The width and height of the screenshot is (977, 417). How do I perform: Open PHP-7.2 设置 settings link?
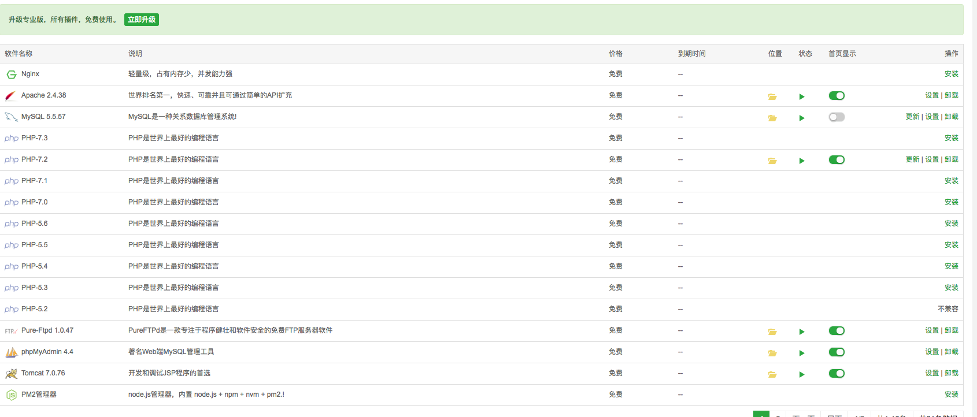tap(931, 159)
